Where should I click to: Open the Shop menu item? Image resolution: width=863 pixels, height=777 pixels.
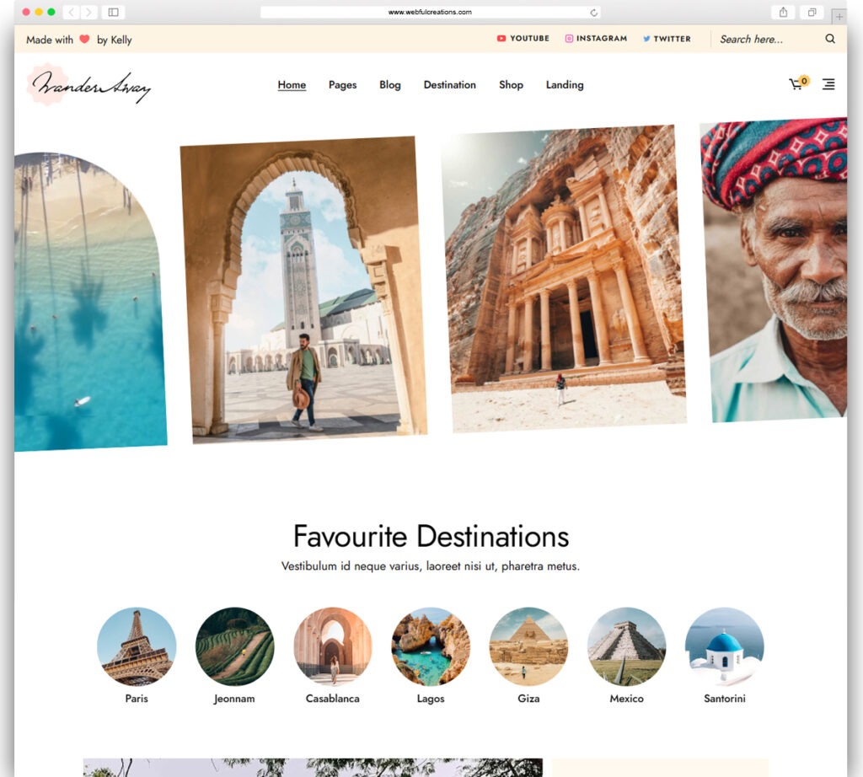tap(511, 85)
